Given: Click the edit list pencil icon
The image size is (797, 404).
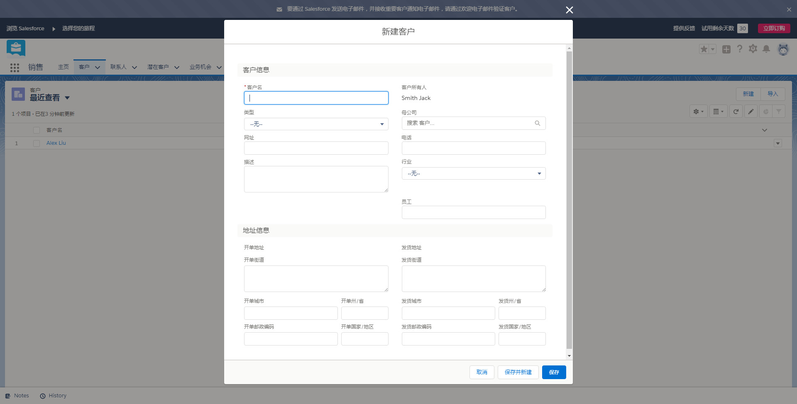Looking at the screenshot, I should click(x=751, y=112).
